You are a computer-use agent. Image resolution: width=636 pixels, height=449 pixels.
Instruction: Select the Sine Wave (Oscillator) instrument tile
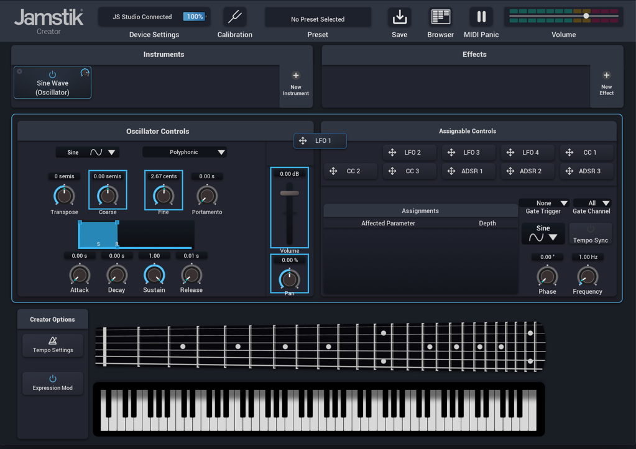52,83
